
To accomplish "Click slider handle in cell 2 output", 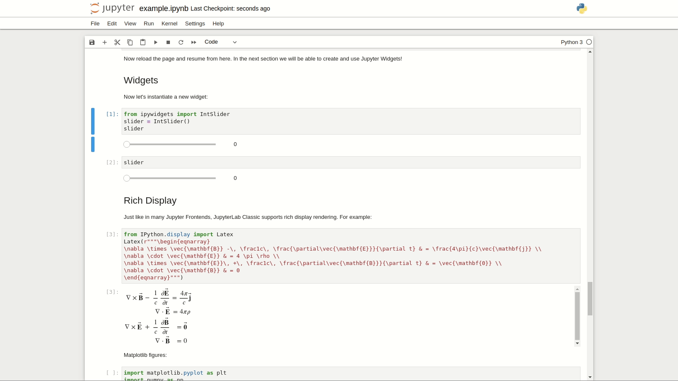I will (x=127, y=178).
